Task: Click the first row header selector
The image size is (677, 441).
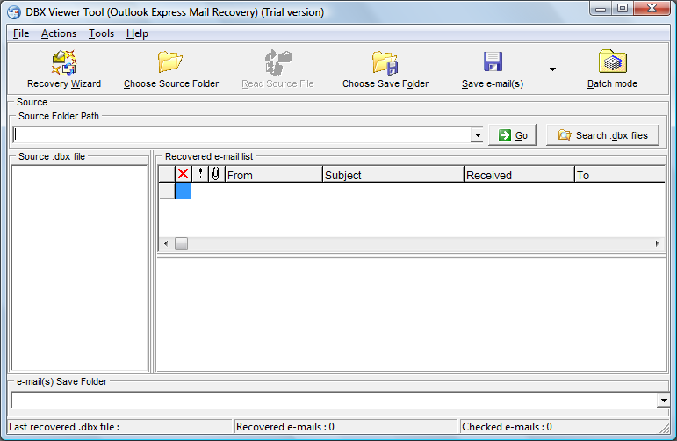Action: (167, 191)
